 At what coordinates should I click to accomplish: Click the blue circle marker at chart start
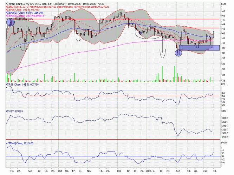pos(10,22)
